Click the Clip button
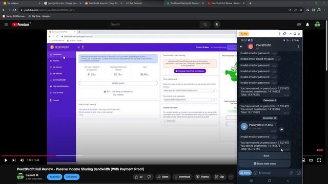The width and height of the screenshot is (328, 184). point(219,177)
